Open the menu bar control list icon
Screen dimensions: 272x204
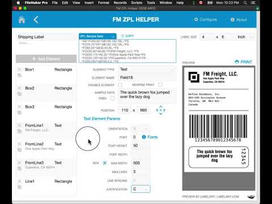pyautogui.click(x=253, y=3)
